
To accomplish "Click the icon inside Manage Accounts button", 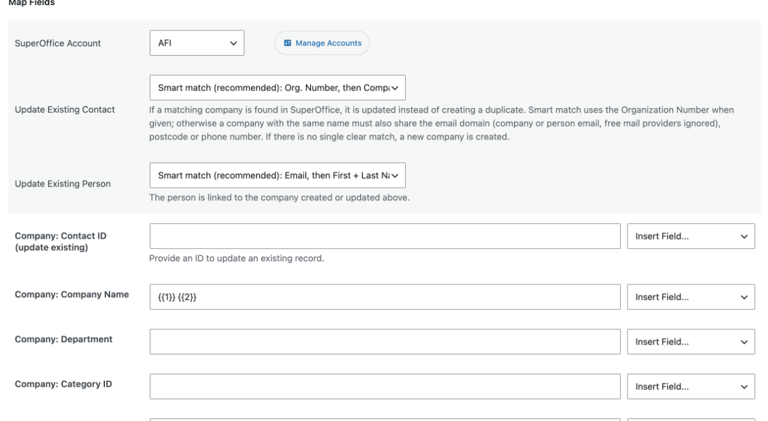I will (288, 43).
